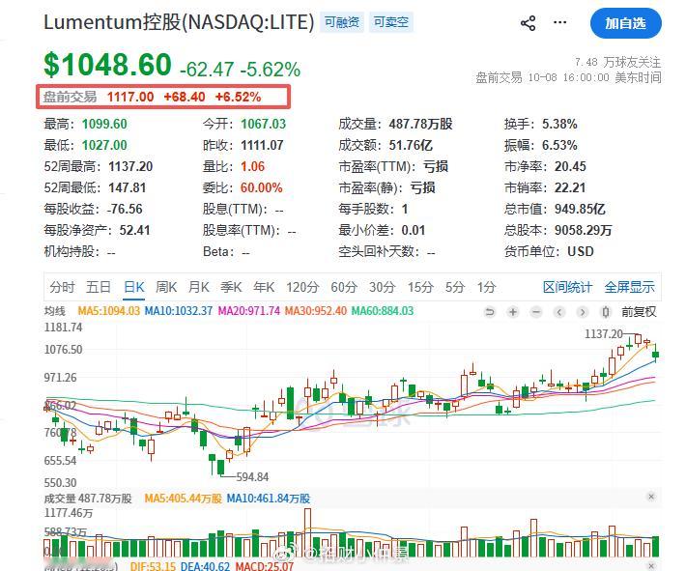686x571 pixels.
Task: Click the MA10:1032.37 legend label
Action: point(179,311)
